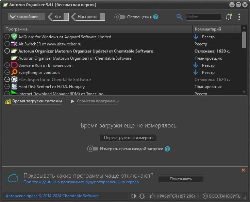This screenshot has width=250, height=202.
Task: Enable Измерять время каждой загрузки switch
Action: (x=93, y=149)
